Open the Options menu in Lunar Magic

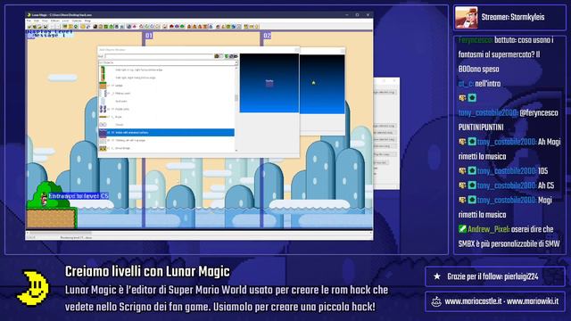click(x=77, y=21)
